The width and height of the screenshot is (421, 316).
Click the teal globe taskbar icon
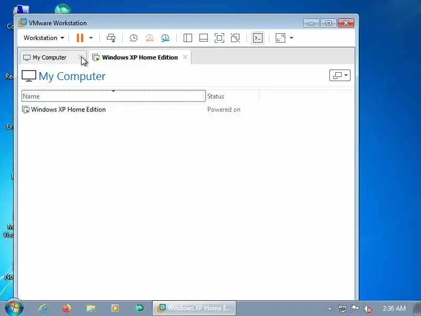[139, 308]
